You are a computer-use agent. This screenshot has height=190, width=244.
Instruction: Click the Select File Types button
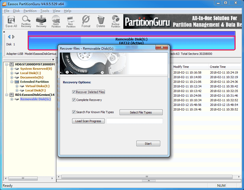point(141,112)
